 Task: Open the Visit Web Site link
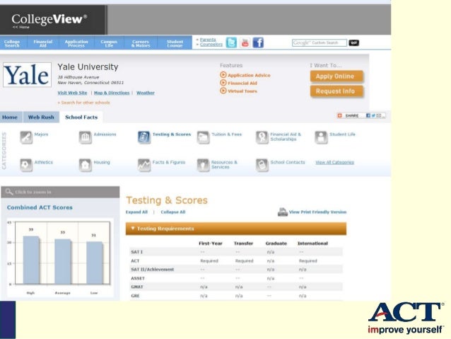pyautogui.click(x=72, y=93)
